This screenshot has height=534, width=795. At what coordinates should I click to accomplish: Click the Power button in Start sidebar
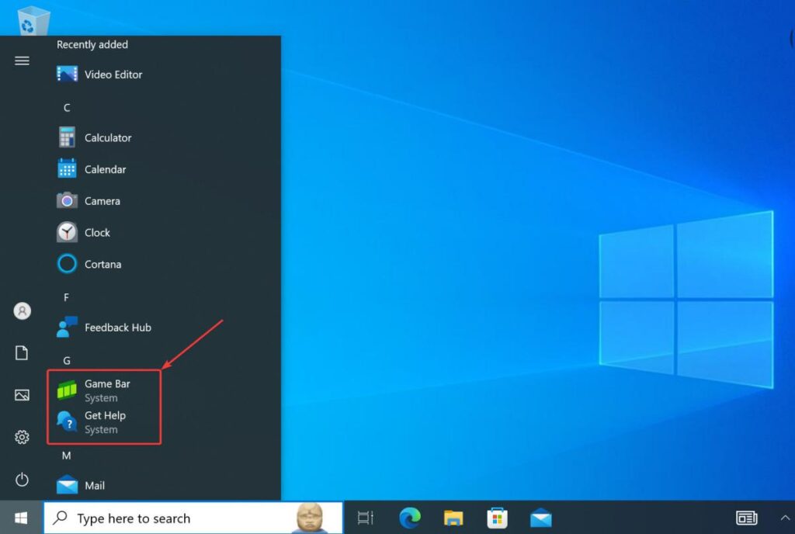(22, 480)
